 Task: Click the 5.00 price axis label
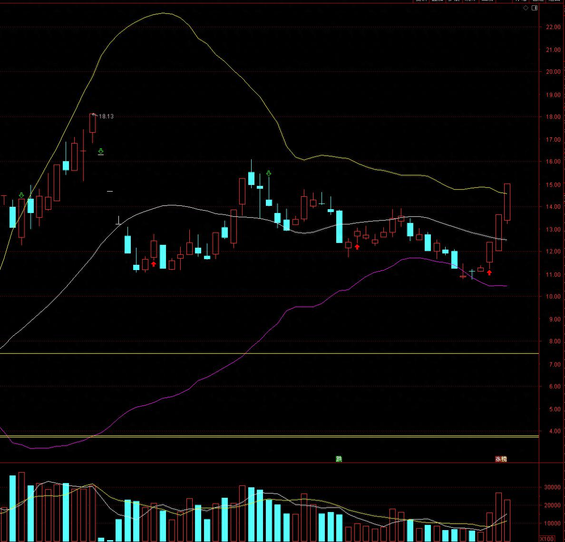(x=555, y=409)
